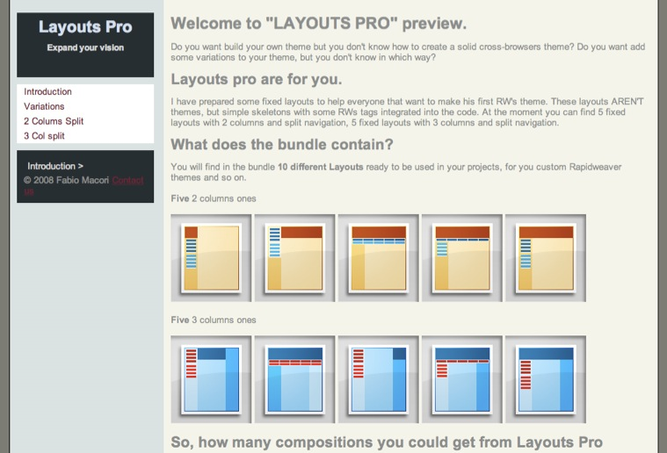Open the second blue 3-column layout thumbnail

tap(295, 378)
